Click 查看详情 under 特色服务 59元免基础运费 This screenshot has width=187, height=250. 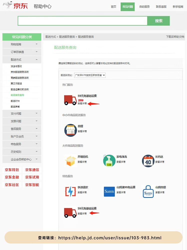82,213
